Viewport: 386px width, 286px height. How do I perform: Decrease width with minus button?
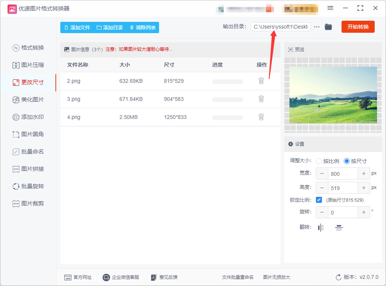tap(322, 174)
